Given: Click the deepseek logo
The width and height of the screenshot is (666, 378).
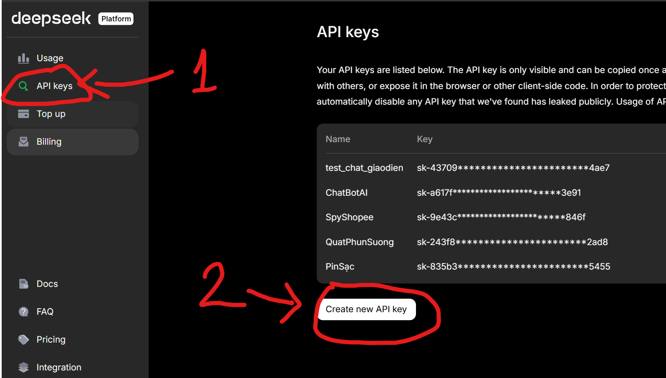Looking at the screenshot, I should click(51, 19).
